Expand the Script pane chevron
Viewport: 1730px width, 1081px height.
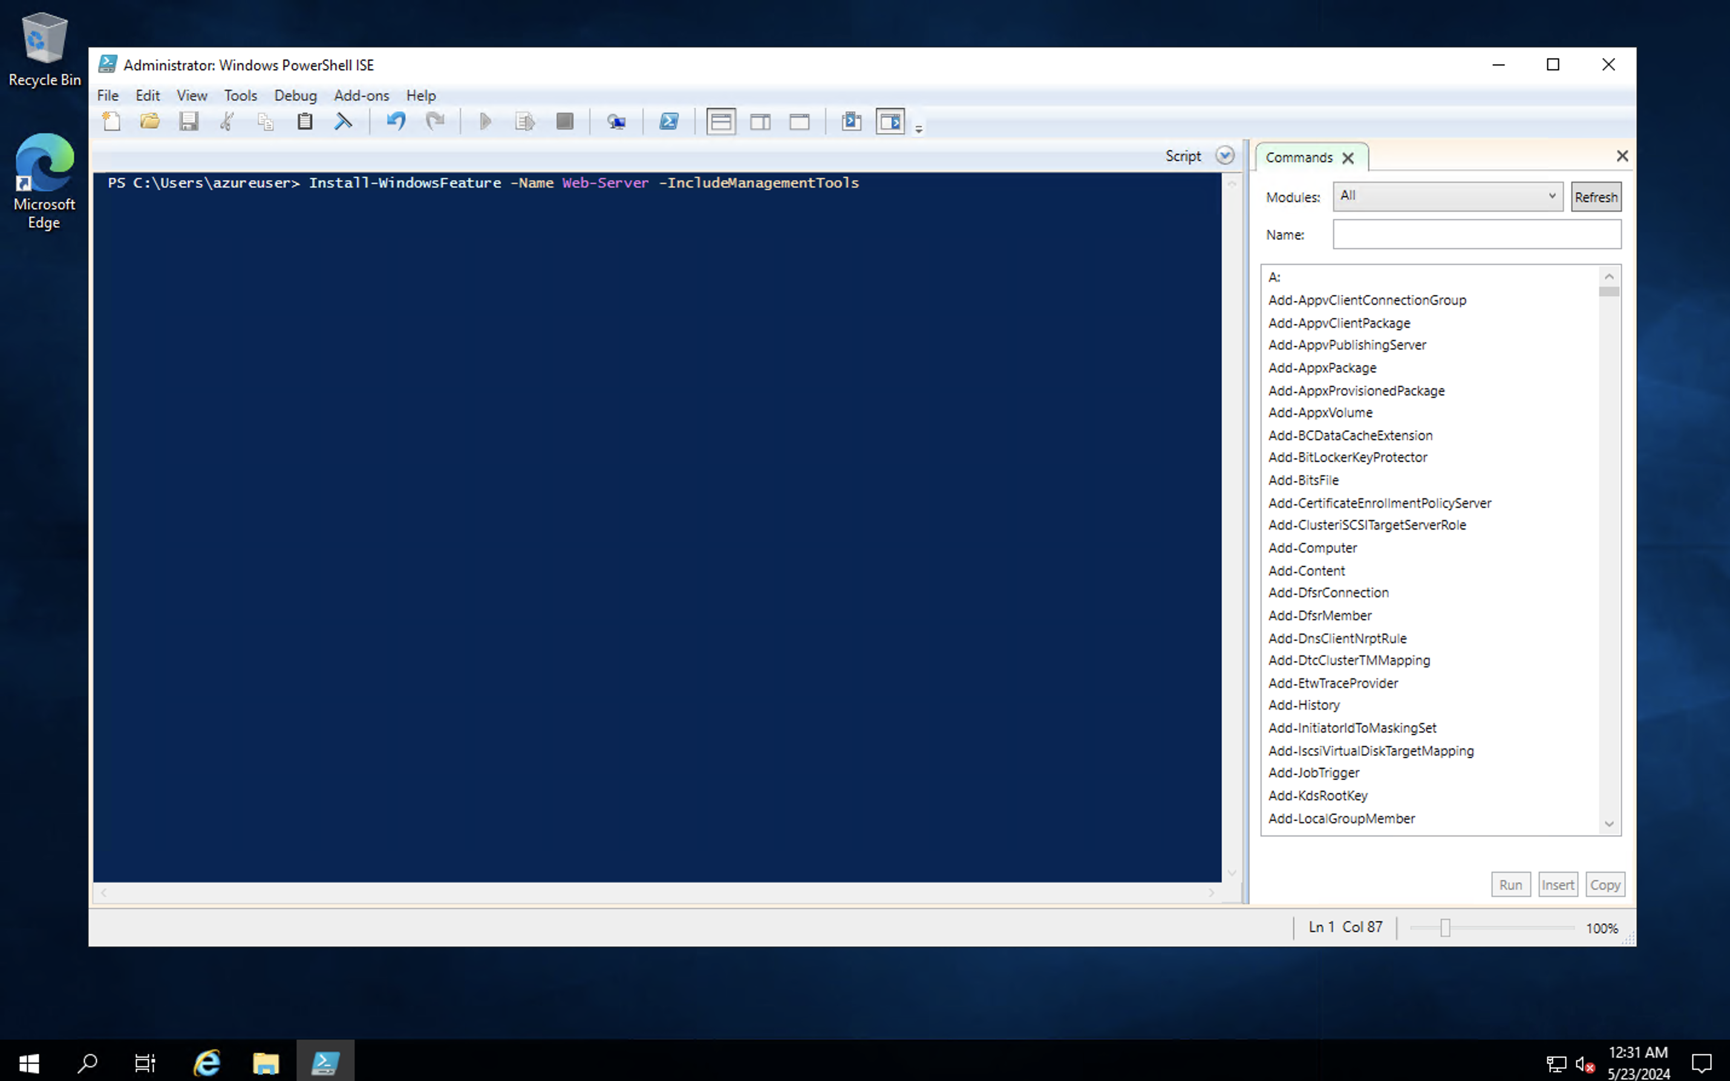point(1224,156)
